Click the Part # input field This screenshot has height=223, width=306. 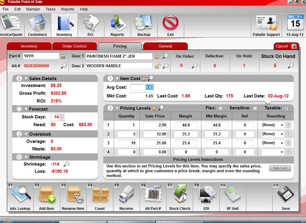click(41, 56)
